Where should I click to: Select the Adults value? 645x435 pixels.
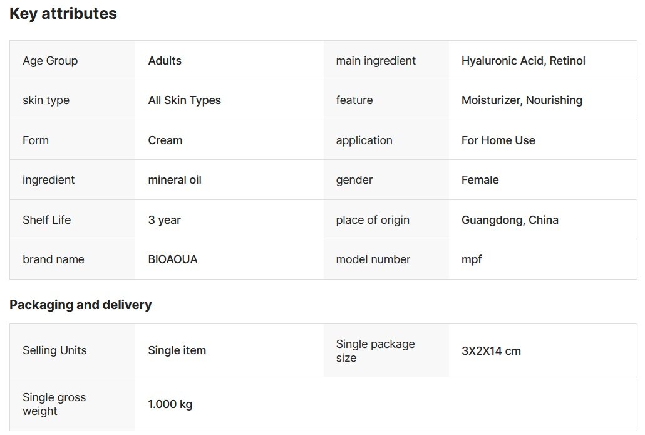[x=165, y=61]
